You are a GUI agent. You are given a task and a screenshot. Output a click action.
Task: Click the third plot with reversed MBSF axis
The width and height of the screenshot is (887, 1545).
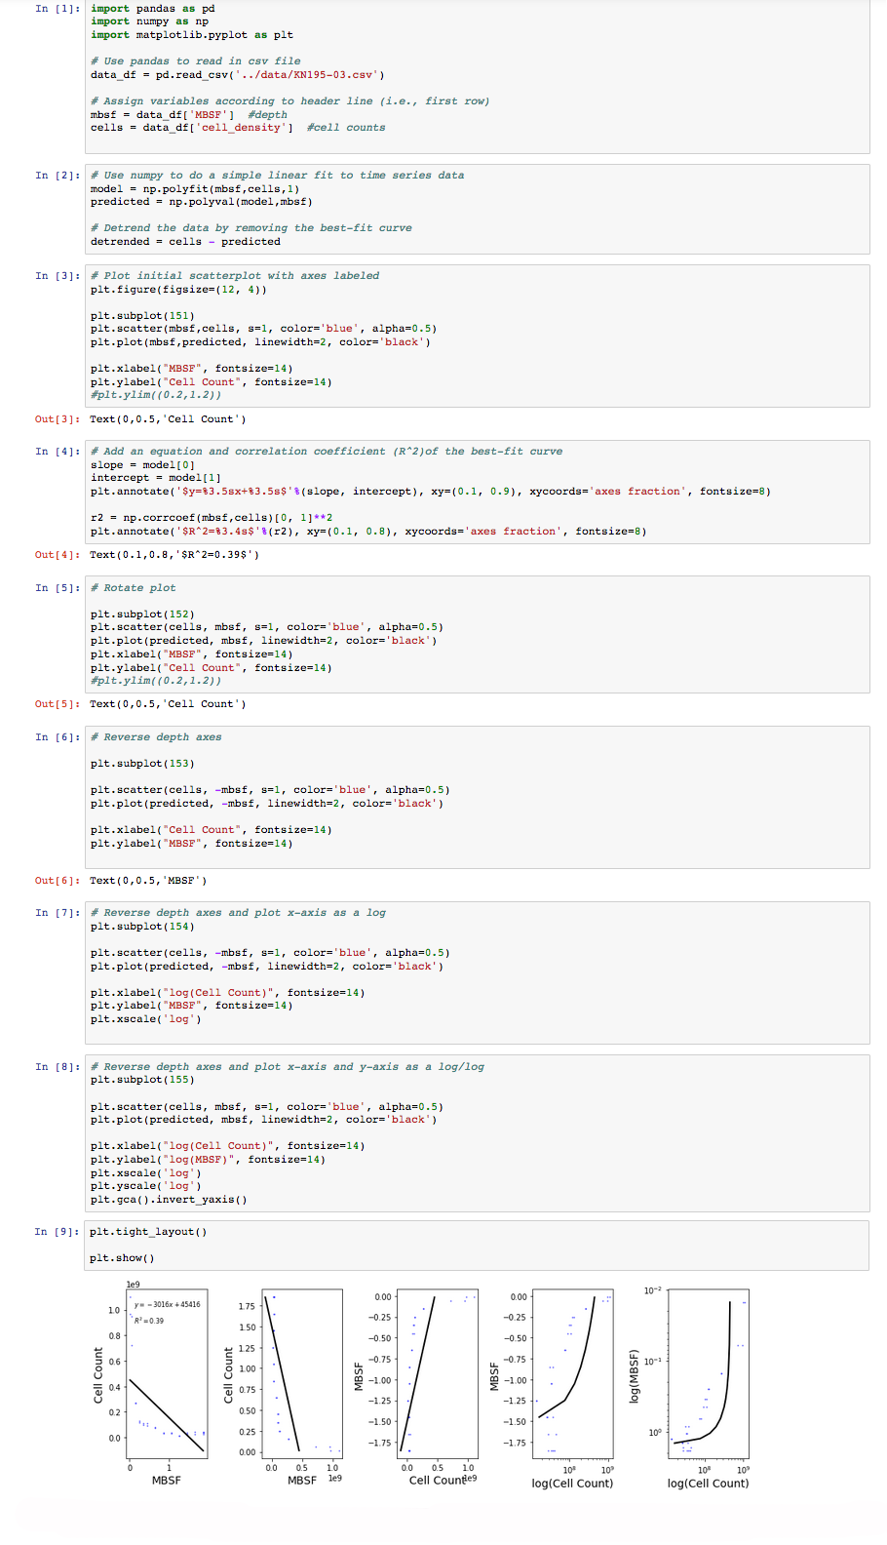pos(439,1370)
